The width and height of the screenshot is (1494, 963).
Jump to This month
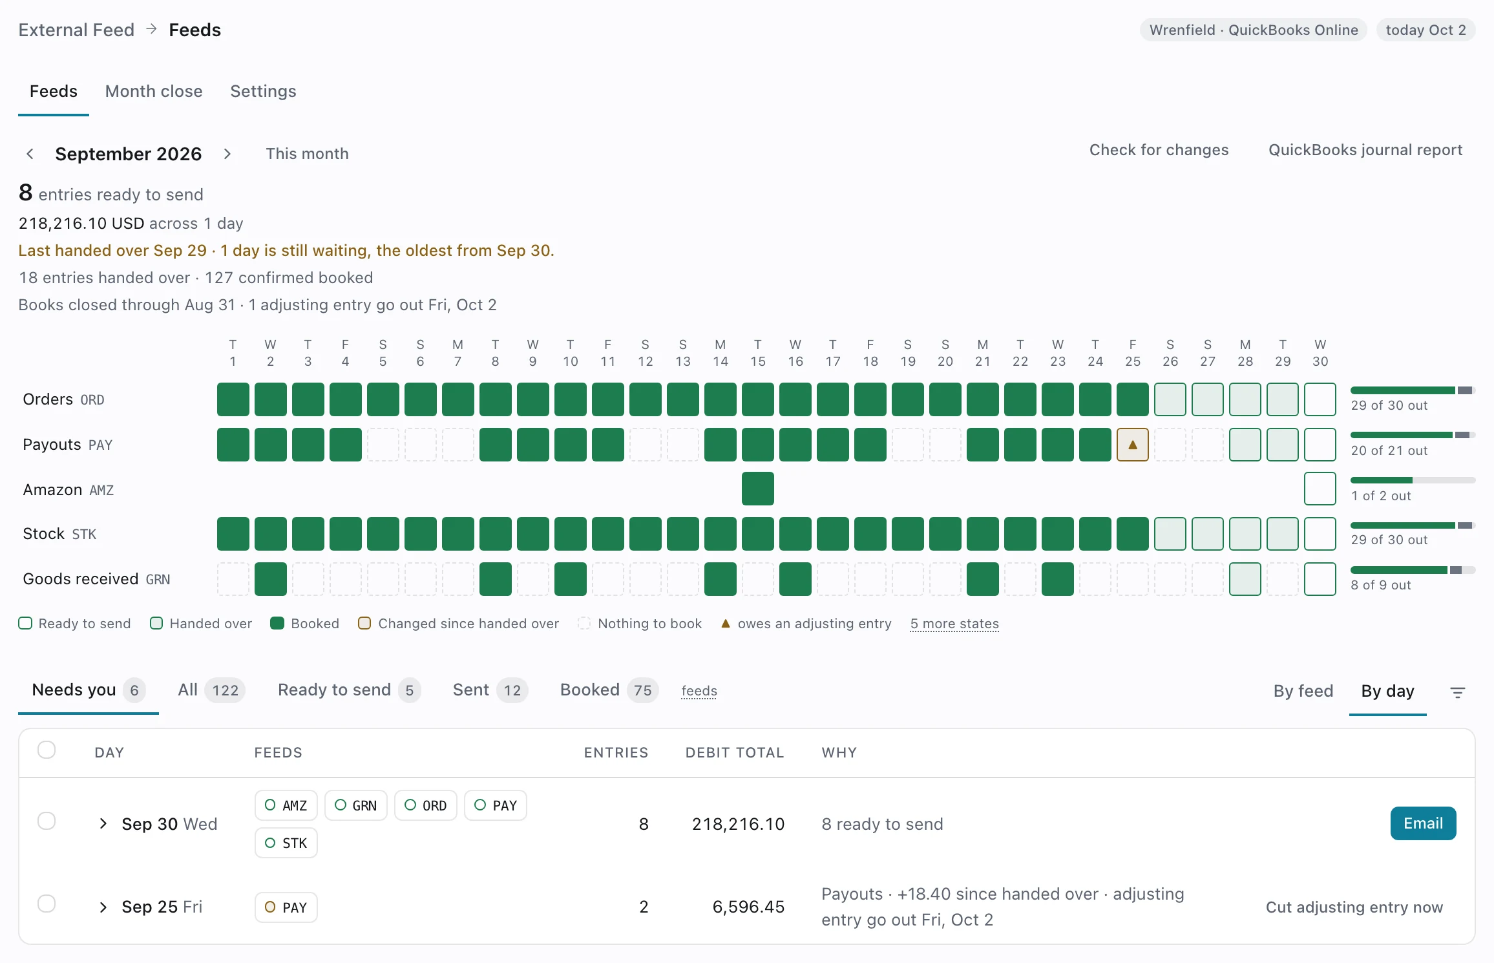307,154
